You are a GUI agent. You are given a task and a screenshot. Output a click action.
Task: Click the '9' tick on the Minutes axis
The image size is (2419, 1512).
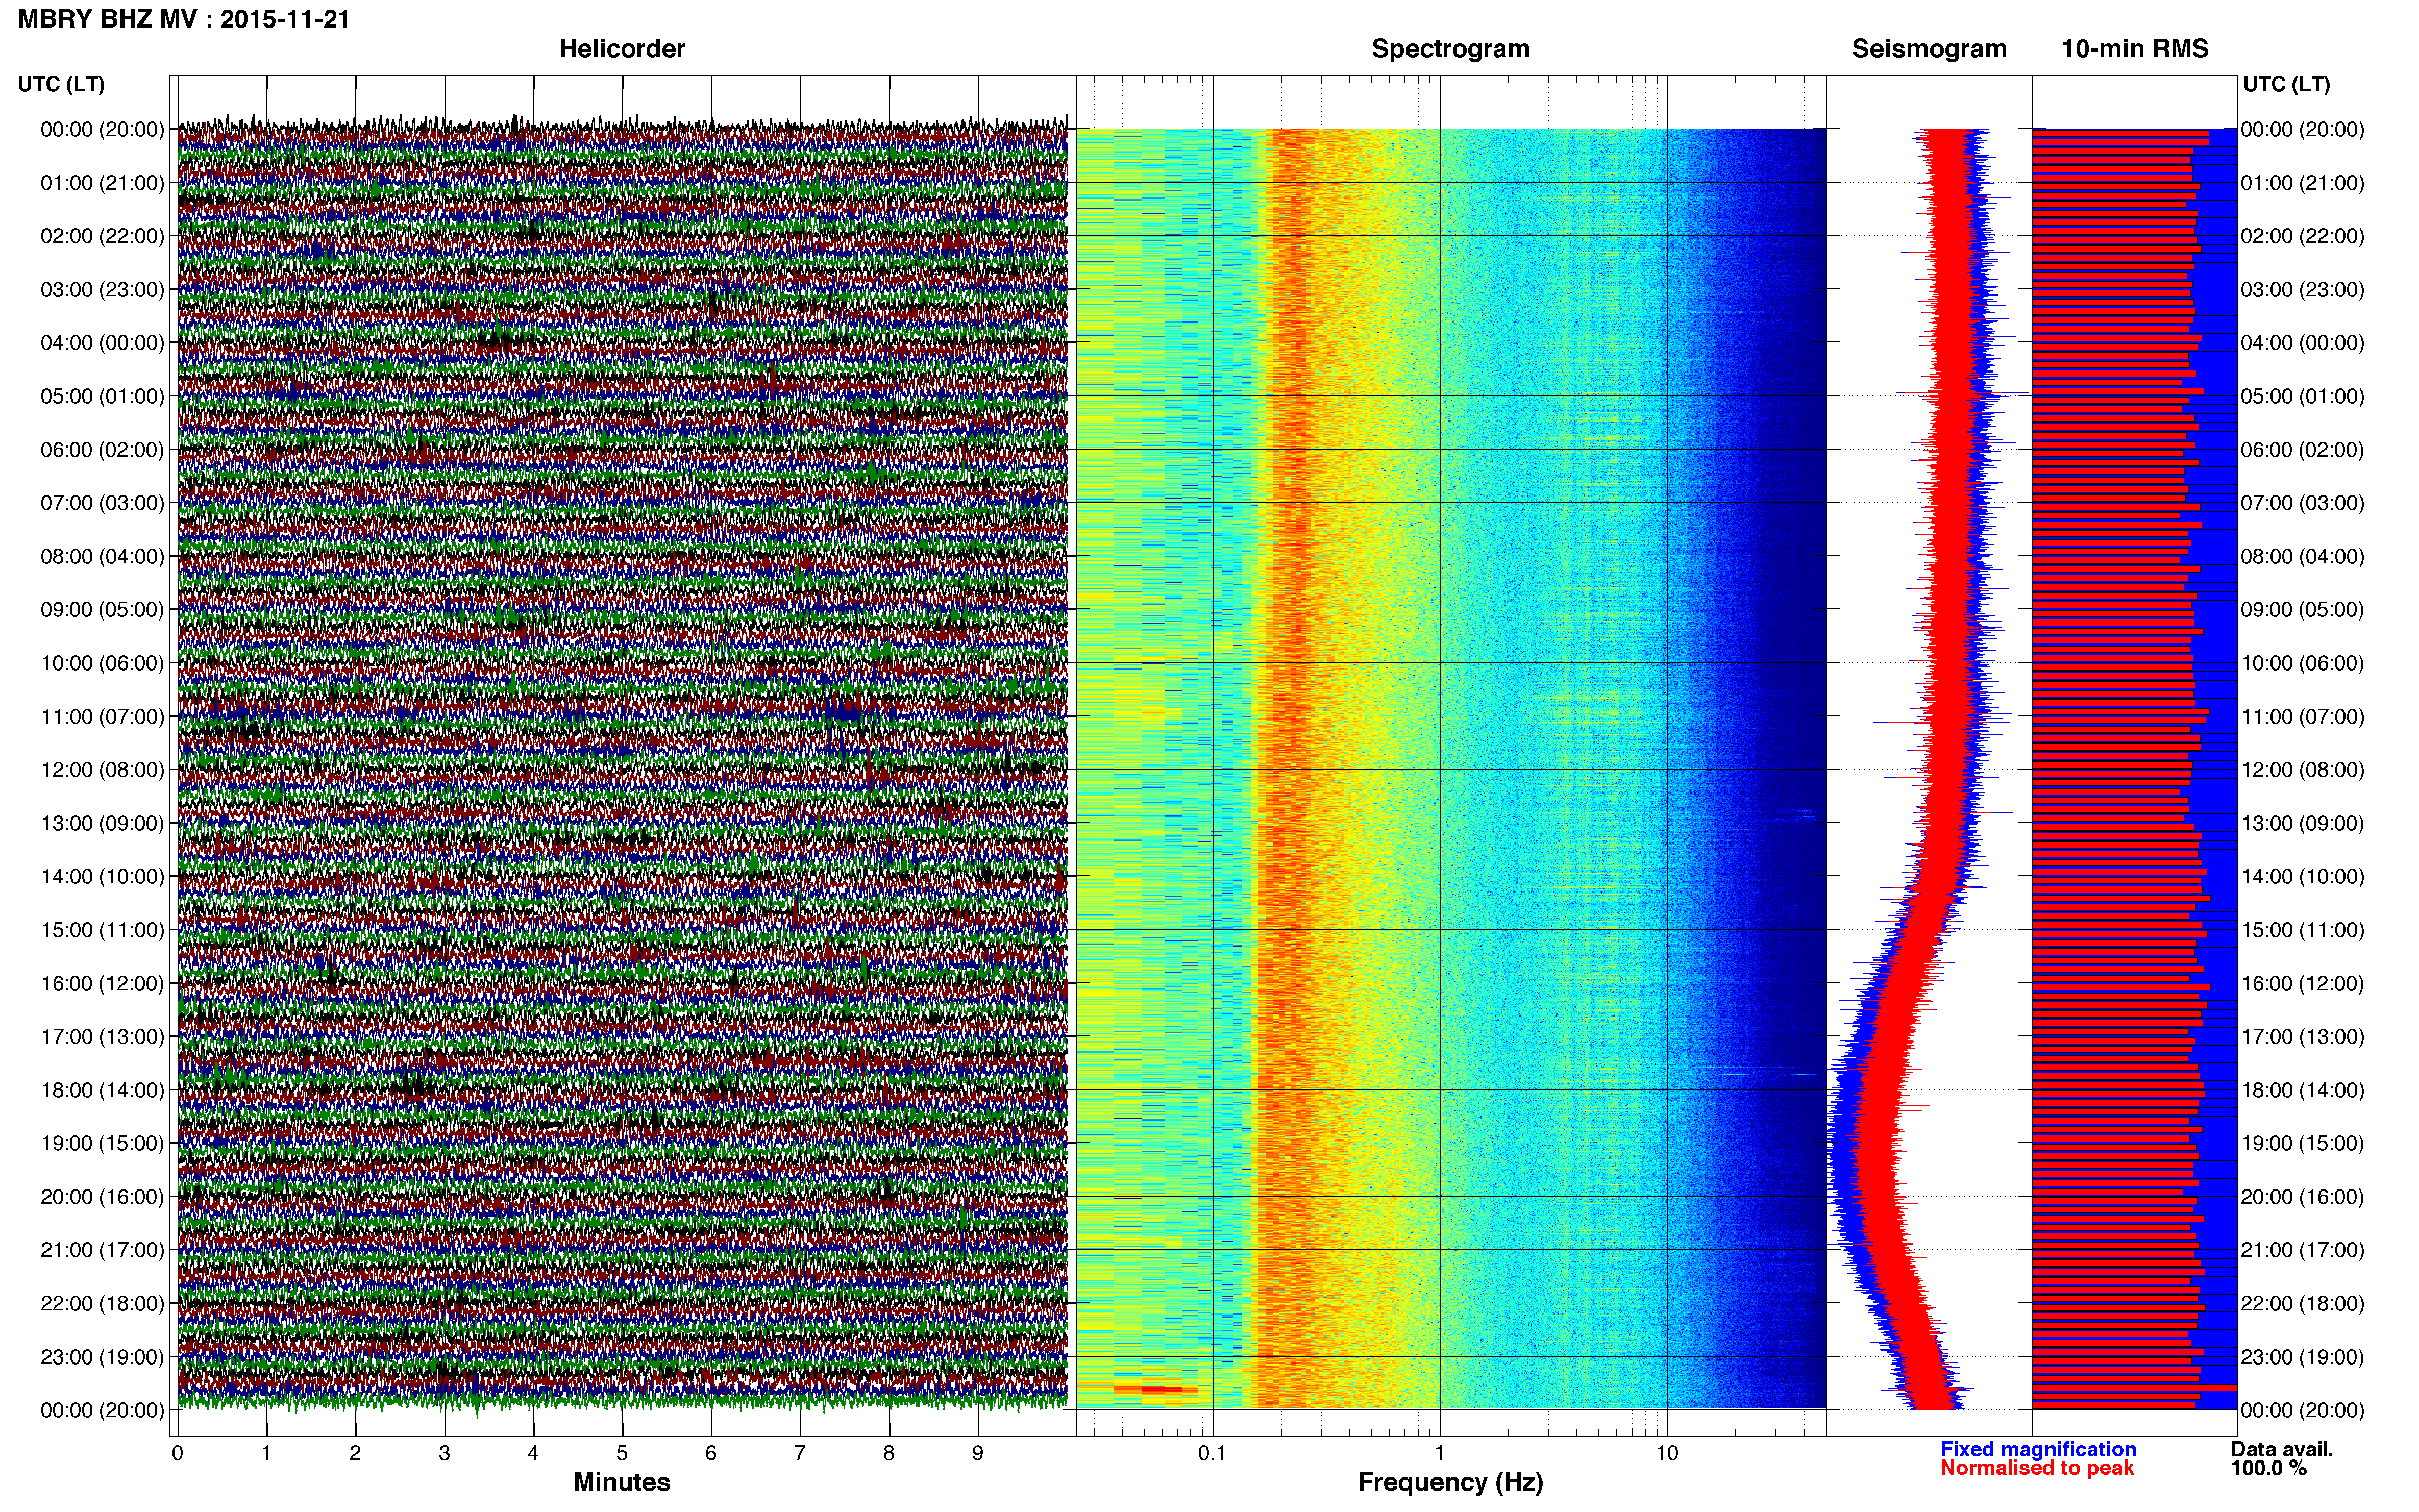coord(978,1454)
